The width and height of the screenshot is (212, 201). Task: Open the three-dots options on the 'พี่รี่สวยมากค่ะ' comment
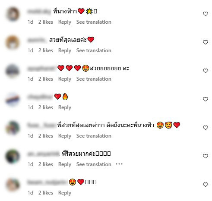(119, 164)
